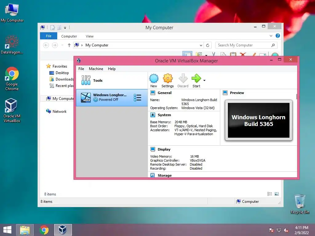The height and width of the screenshot is (236, 315).
Task: Open the DataWagon desktop shortcut
Action: [x=12, y=45]
